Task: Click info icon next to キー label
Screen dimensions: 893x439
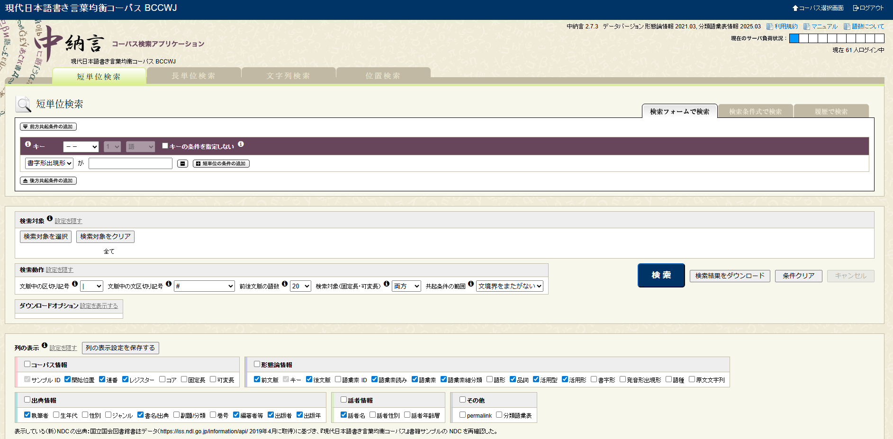Action: pos(28,144)
